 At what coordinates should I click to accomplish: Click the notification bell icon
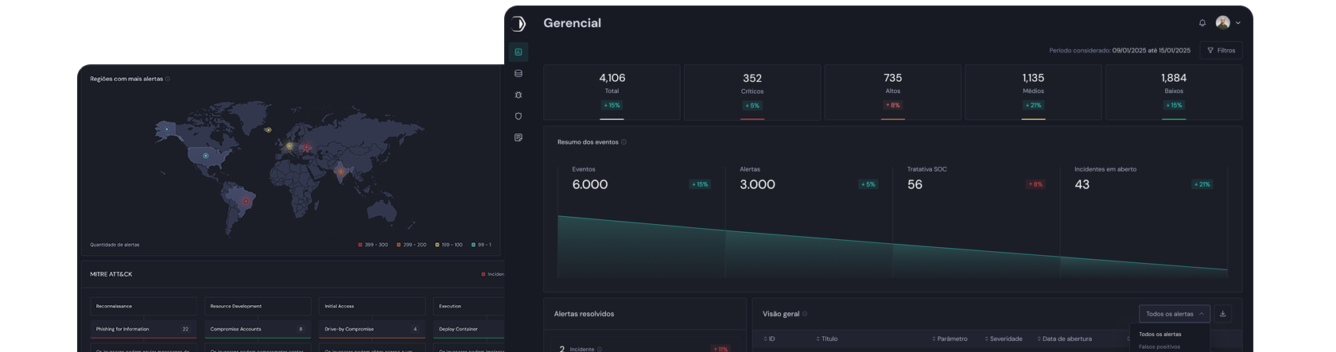(1202, 23)
